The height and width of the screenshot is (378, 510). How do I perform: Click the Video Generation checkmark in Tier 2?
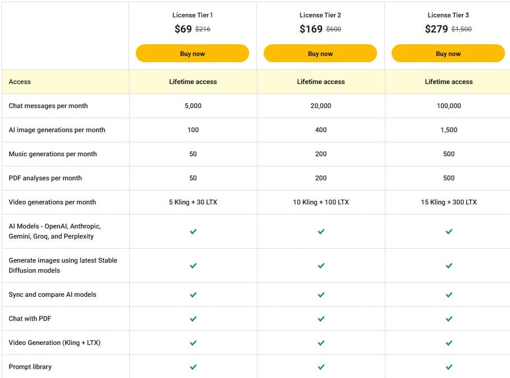[x=321, y=343]
